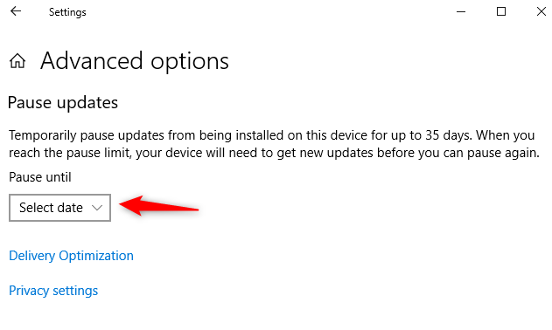Close the Settings window
The height and width of the screenshot is (330, 552).
point(542,11)
